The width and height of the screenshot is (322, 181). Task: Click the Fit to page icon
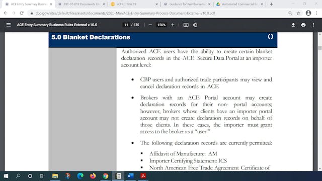point(186,25)
